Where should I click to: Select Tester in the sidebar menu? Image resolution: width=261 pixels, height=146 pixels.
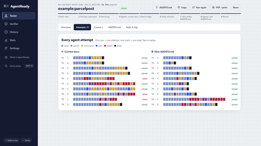19,16
